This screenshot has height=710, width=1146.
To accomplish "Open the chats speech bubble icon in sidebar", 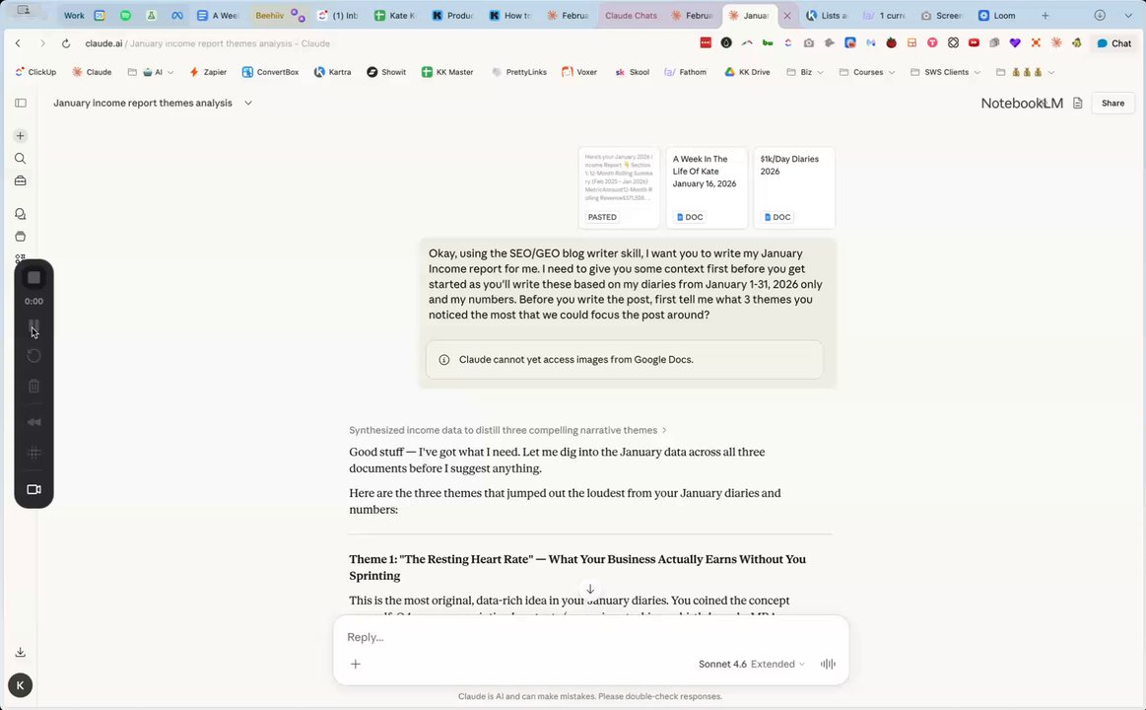I will [21, 214].
